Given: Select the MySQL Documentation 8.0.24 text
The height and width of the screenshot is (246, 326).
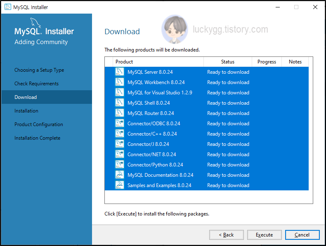Looking at the screenshot, I should pyautogui.click(x=161, y=175).
